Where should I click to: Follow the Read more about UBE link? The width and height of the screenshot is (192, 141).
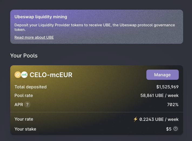click(34, 37)
